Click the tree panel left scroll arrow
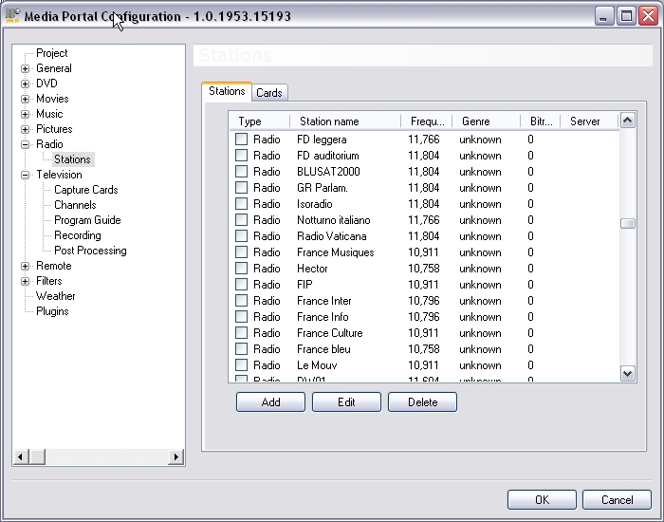The height and width of the screenshot is (522, 664). pos(20,457)
